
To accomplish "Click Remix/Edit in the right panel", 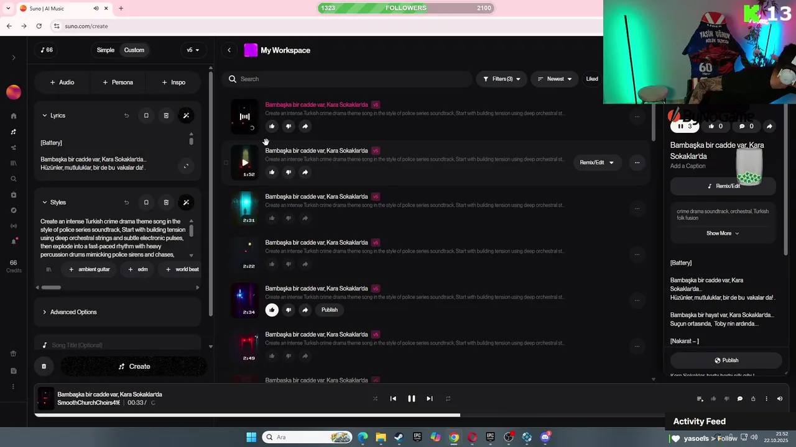I will coord(723,186).
